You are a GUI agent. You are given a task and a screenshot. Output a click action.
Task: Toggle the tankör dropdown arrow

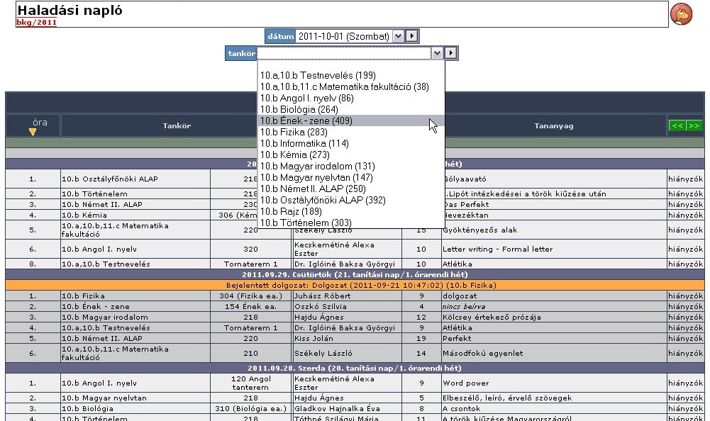[x=437, y=53]
